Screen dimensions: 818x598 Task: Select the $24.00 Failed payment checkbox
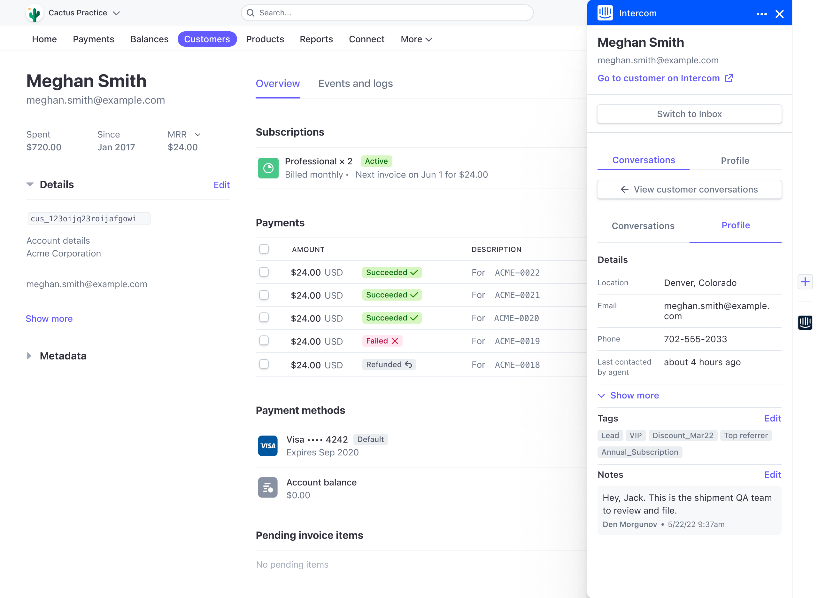[x=264, y=340]
